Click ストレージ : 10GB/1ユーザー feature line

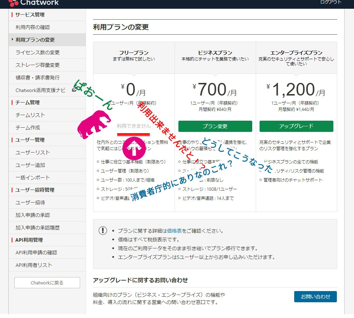click(x=210, y=189)
